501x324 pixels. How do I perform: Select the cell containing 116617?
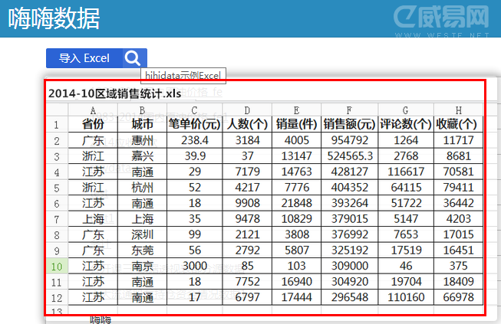coord(406,172)
